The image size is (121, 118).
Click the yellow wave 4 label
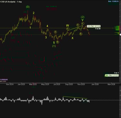click(x=47, y=26)
